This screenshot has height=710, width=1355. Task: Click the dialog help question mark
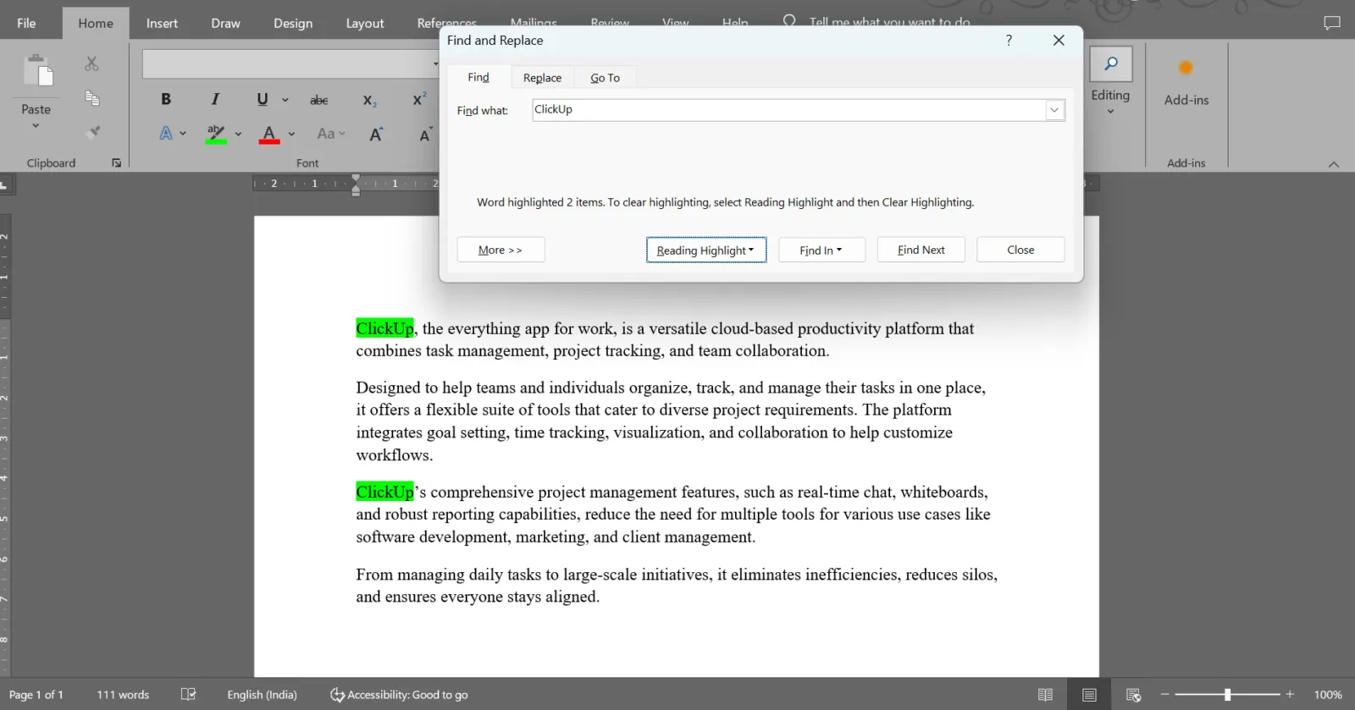1009,40
